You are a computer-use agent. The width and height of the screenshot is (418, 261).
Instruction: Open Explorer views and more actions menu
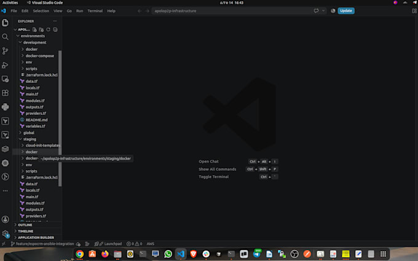pyautogui.click(x=55, y=21)
